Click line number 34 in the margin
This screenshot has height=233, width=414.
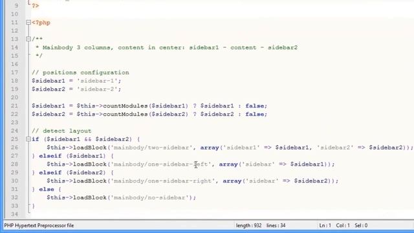tap(15, 214)
